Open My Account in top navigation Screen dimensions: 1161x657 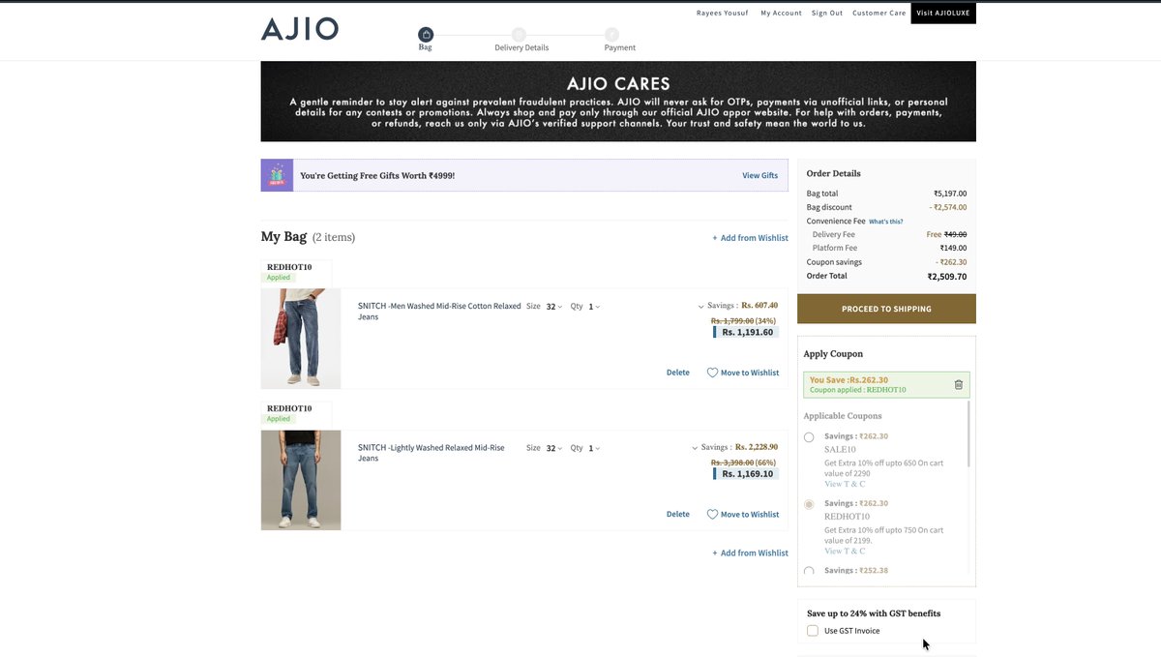[781, 14]
